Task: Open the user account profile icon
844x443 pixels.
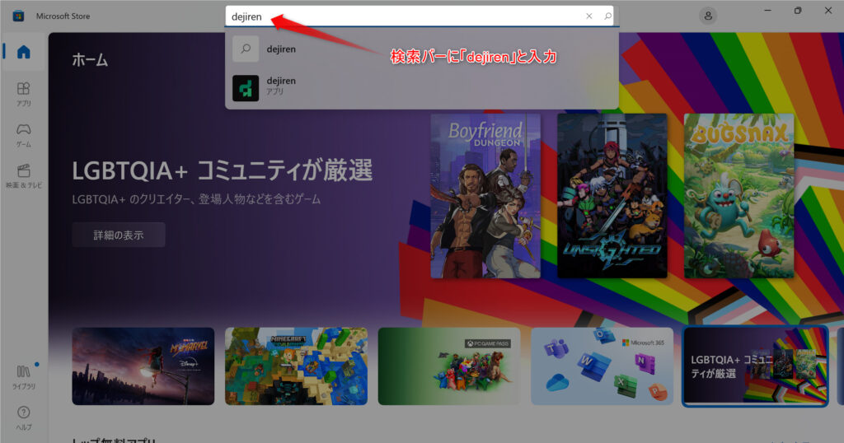Action: point(708,16)
